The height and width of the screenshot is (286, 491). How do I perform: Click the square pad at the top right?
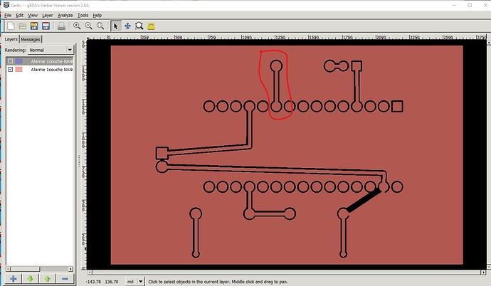(357, 66)
